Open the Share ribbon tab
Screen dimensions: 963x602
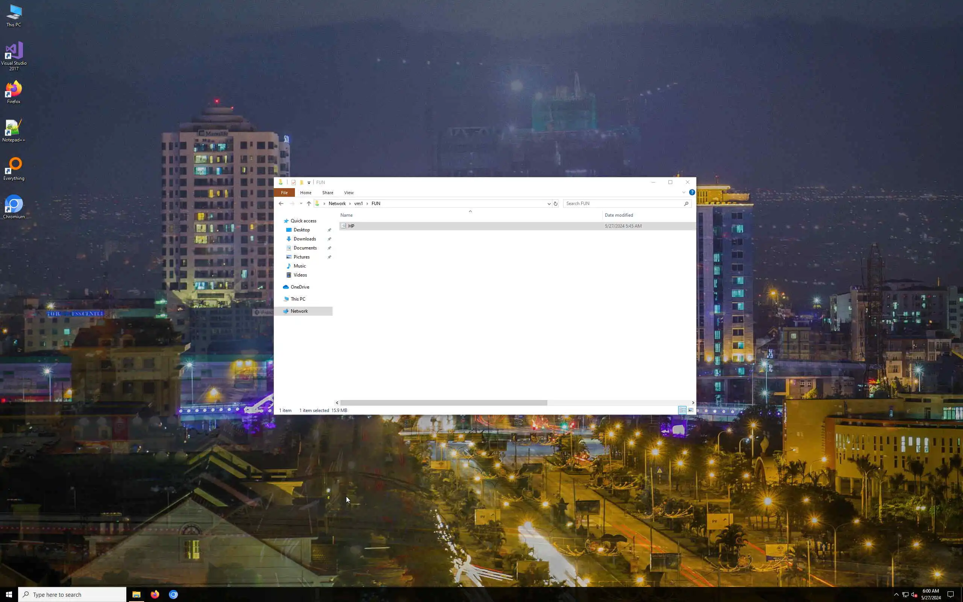pos(328,193)
